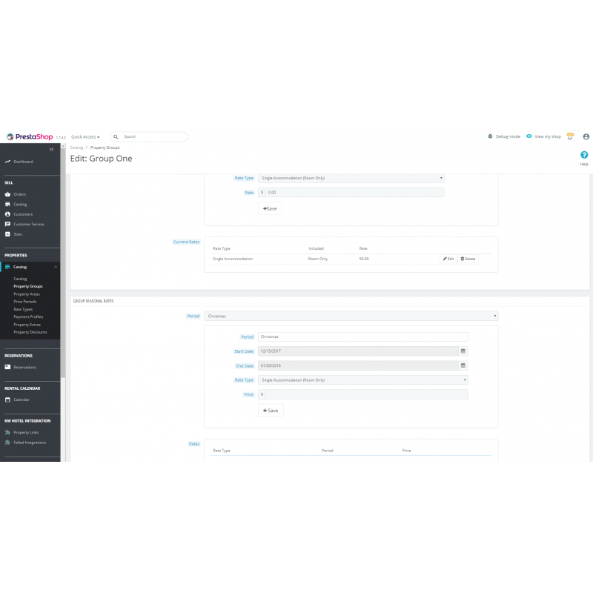Open the Quick Access dropdown
Screen dimensions: 593x593
click(x=85, y=137)
